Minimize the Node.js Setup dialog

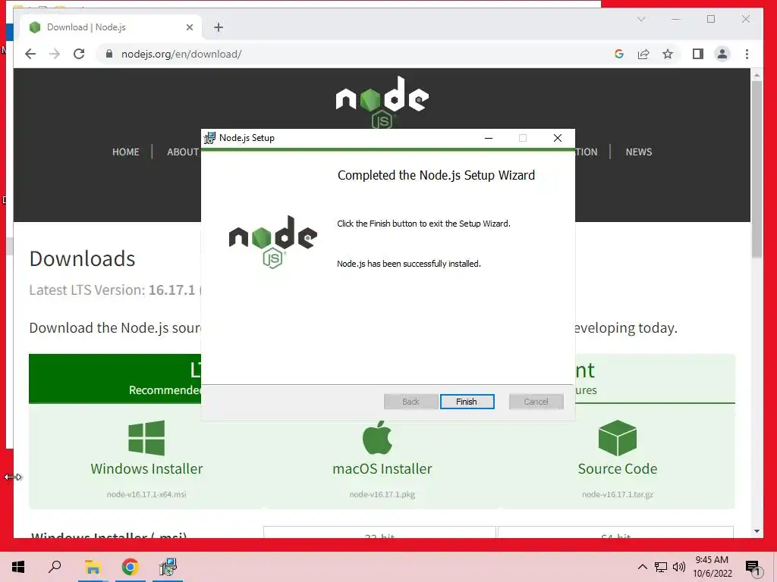point(489,138)
